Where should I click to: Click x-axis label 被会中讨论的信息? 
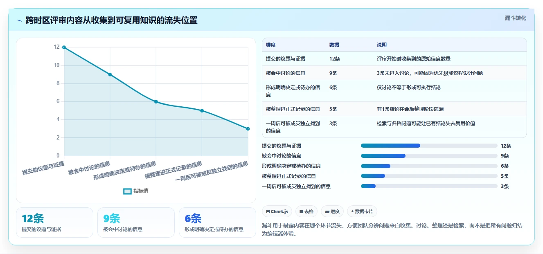pos(89,168)
